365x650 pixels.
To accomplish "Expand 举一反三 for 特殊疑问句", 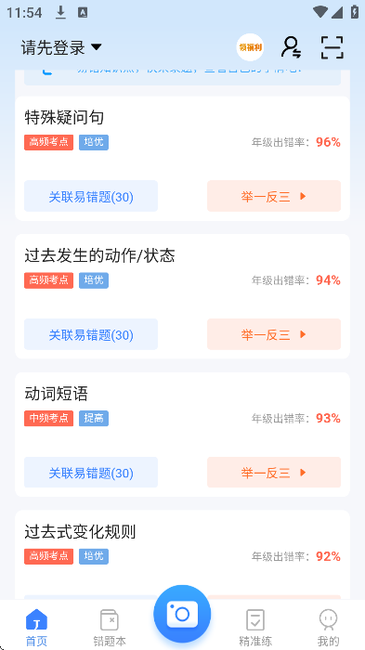I will tap(274, 196).
